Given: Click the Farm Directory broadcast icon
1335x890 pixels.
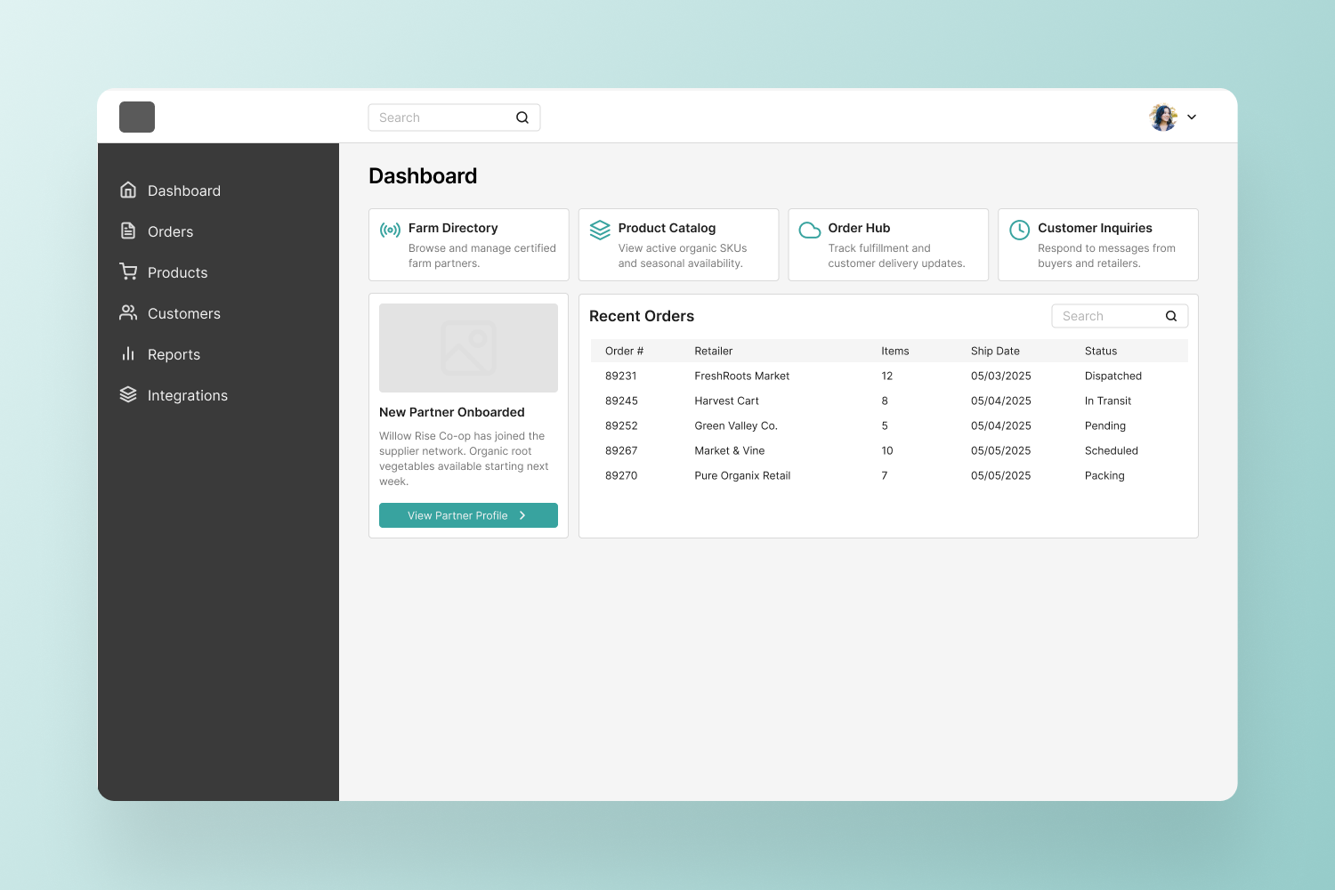Looking at the screenshot, I should click(x=390, y=230).
